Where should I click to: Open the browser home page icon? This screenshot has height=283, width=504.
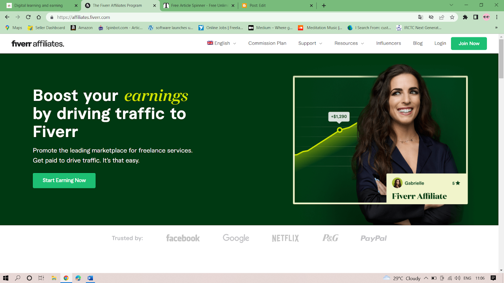pyautogui.click(x=39, y=17)
